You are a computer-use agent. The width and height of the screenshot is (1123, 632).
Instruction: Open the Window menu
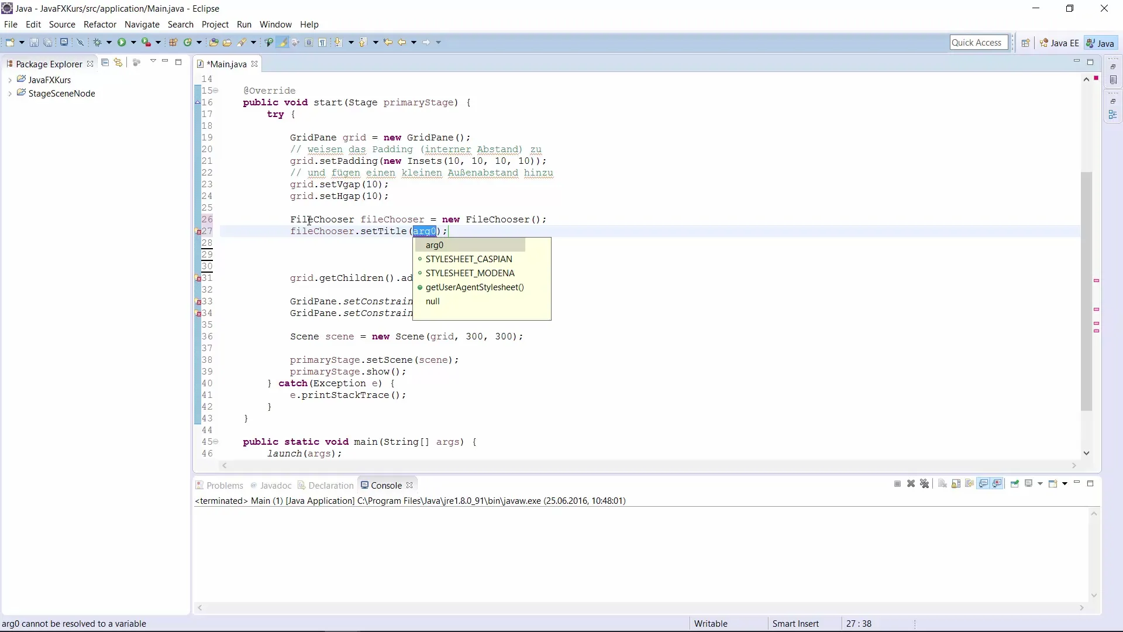pyautogui.click(x=275, y=25)
